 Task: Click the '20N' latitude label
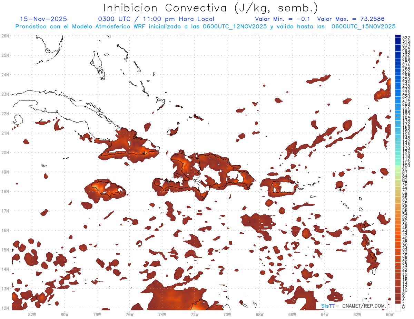click(5, 152)
